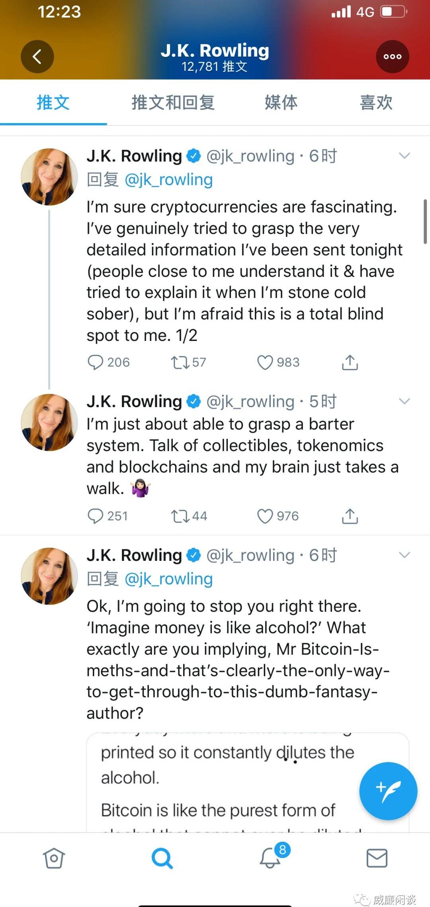Retweet the tweet with 57 retweets

click(x=180, y=362)
